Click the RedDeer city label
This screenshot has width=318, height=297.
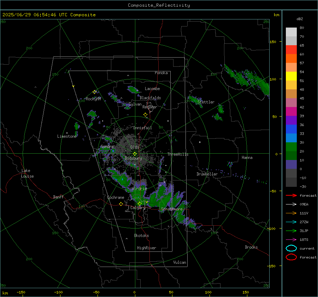(150, 107)
